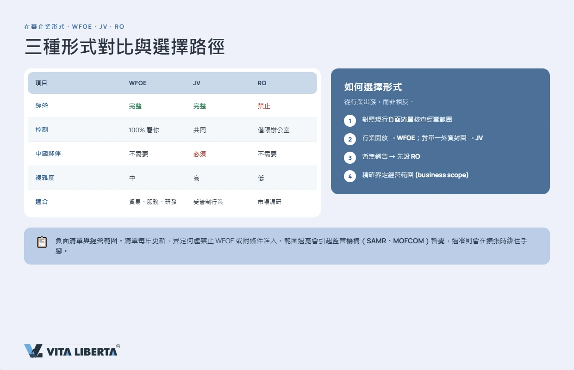Click the WFOE column header
This screenshot has width=574, height=370.
coord(137,83)
